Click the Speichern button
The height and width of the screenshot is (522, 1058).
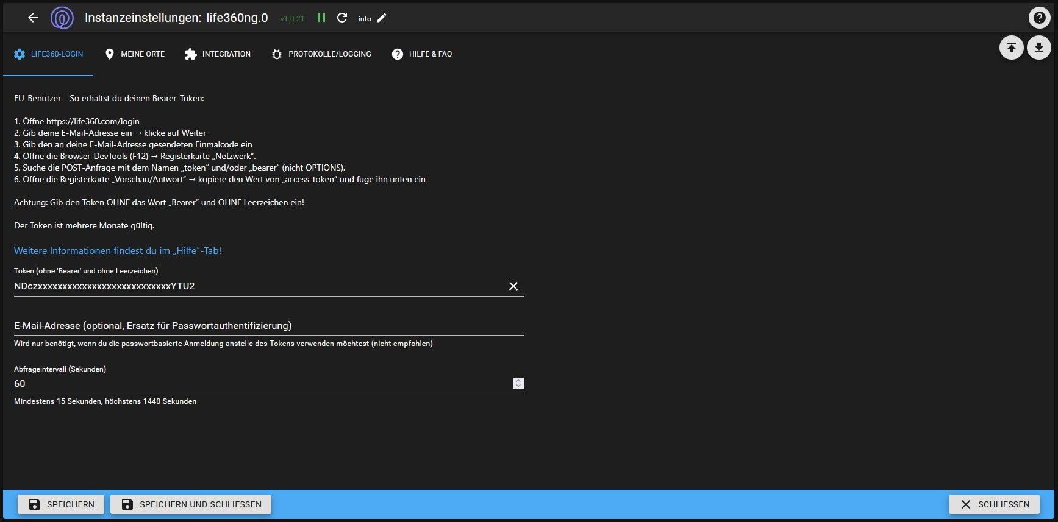coord(61,504)
